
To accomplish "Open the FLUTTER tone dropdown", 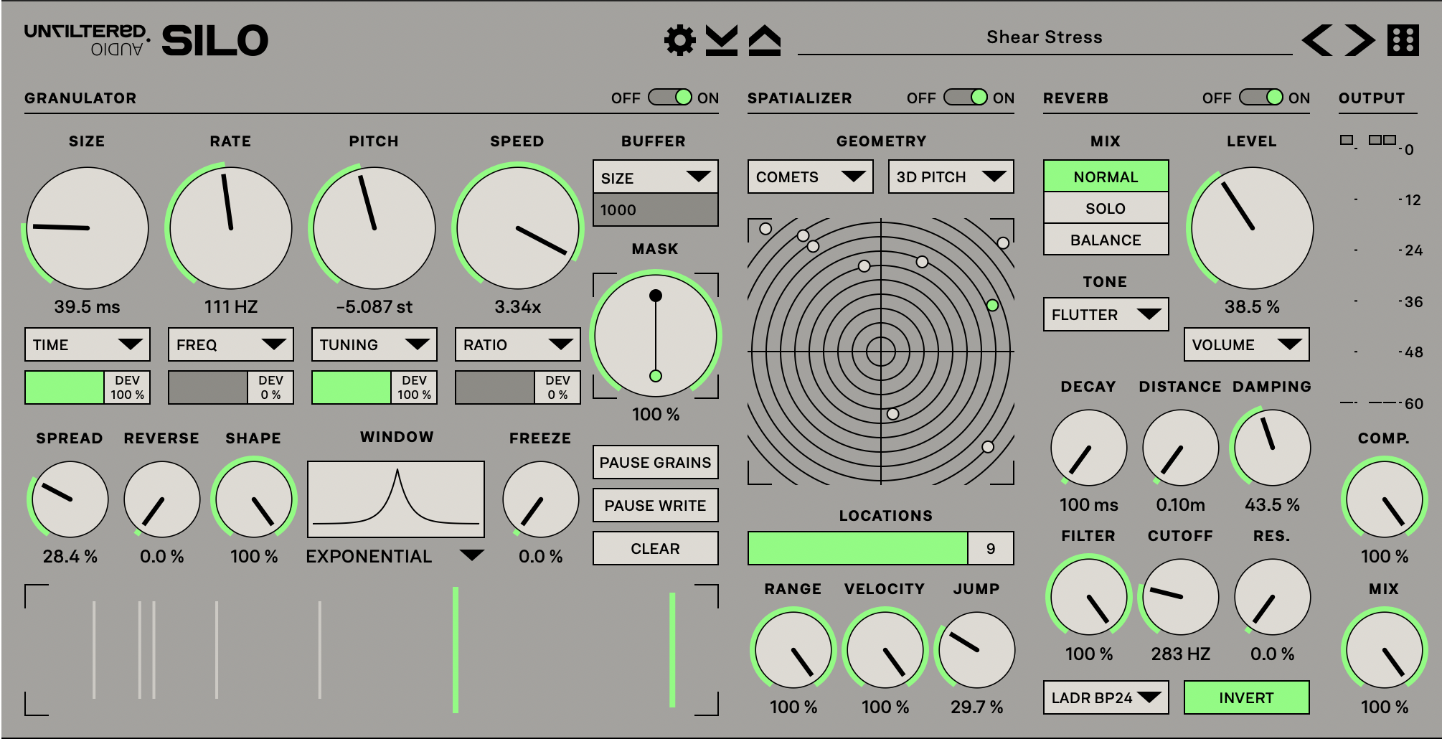I will (1106, 314).
